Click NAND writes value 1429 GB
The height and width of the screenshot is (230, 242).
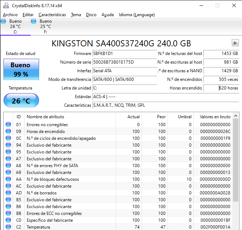[x=221, y=71]
